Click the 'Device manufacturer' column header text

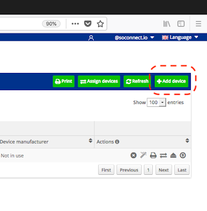(24, 142)
